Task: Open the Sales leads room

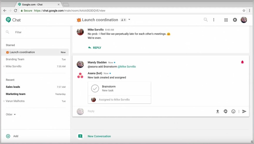Action: point(35,87)
